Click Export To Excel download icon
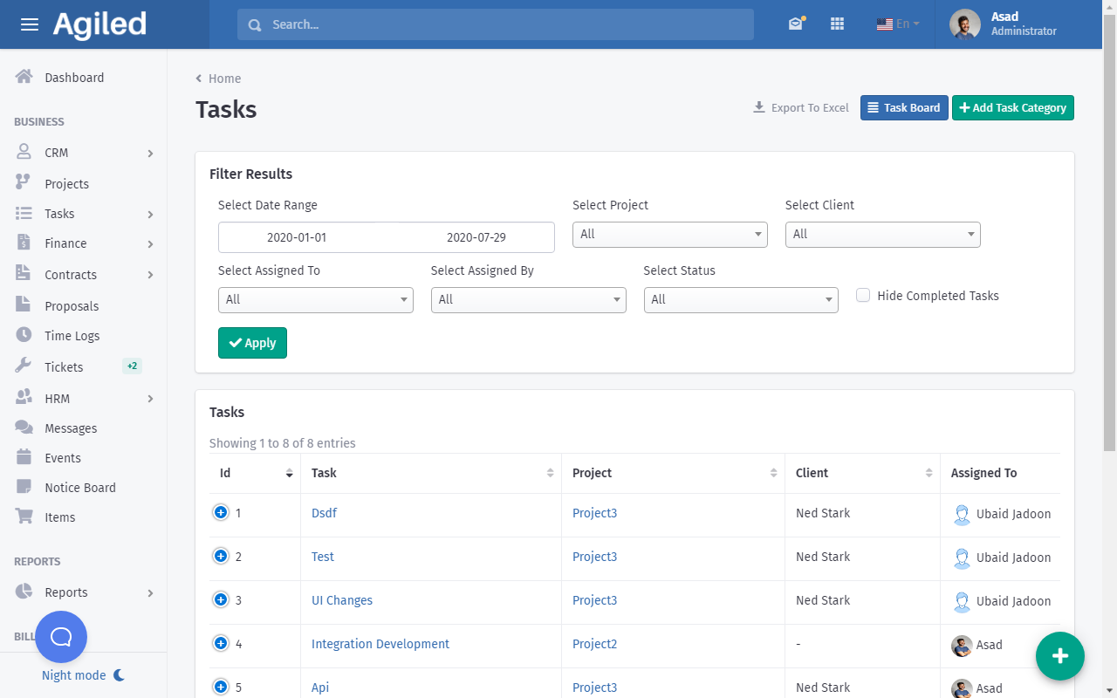Image resolution: width=1117 pixels, height=698 pixels. coord(758,108)
